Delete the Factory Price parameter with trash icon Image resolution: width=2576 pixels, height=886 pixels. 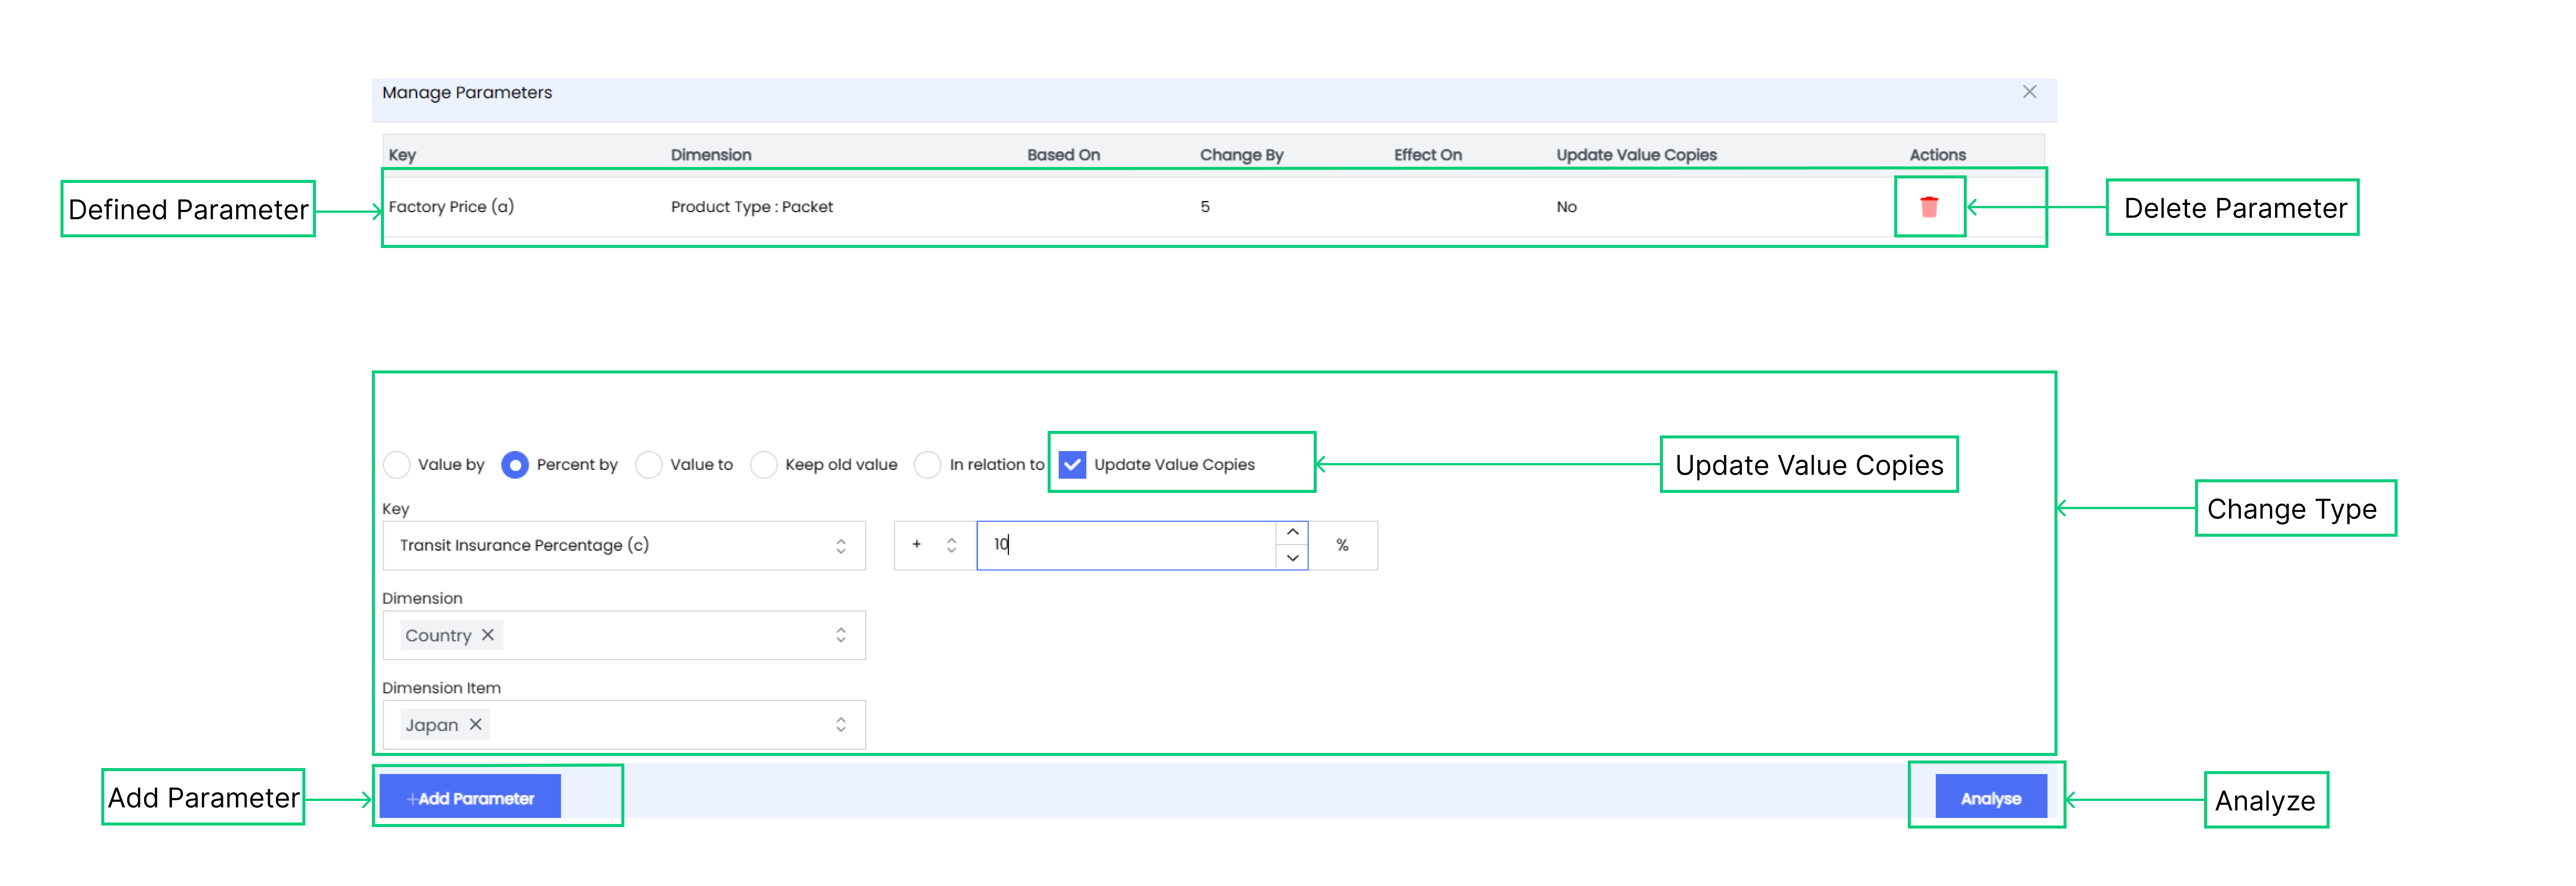tap(1929, 207)
